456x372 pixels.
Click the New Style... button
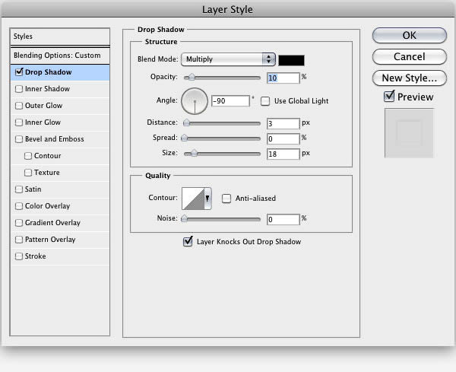[x=409, y=78]
